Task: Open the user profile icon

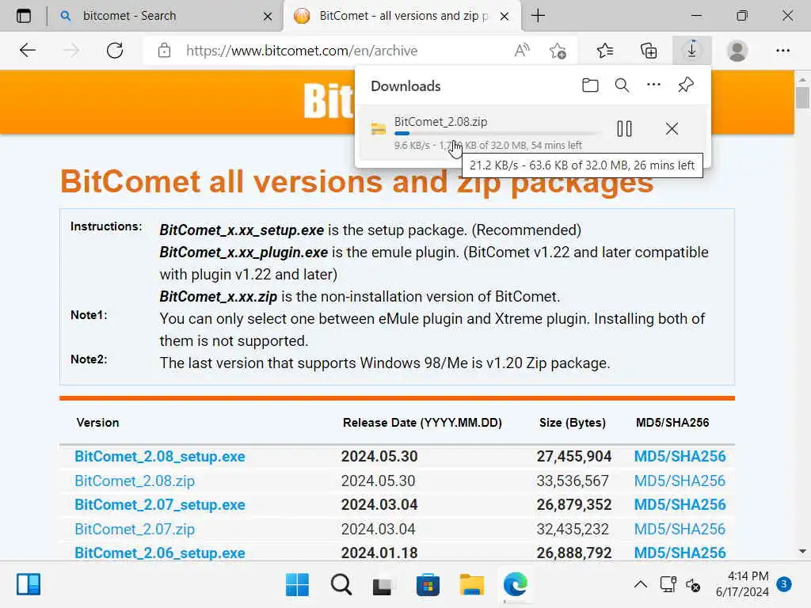Action: tap(737, 51)
